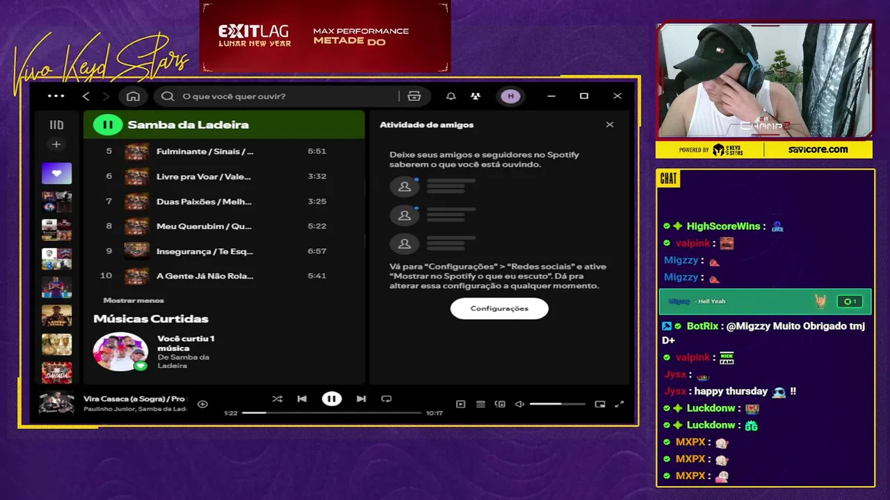Click BotRix username in chat

[x=702, y=326]
